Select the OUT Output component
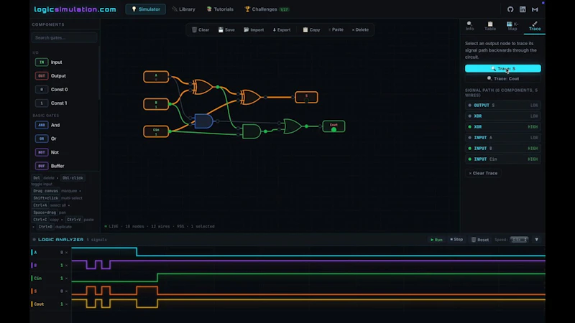Viewport: 575px width, 323px height. coord(65,76)
